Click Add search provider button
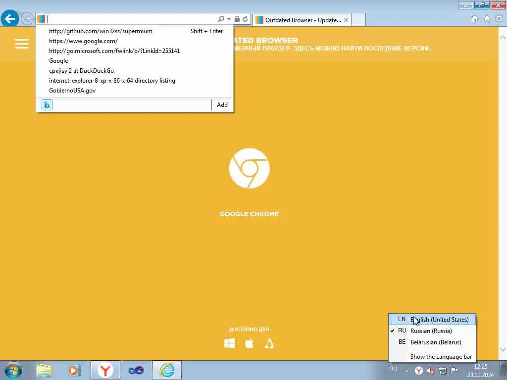This screenshot has height=380, width=507. pyautogui.click(x=222, y=105)
